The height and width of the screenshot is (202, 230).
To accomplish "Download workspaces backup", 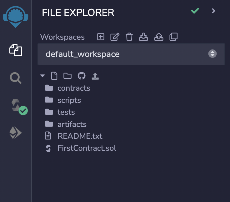I will point(143,37).
